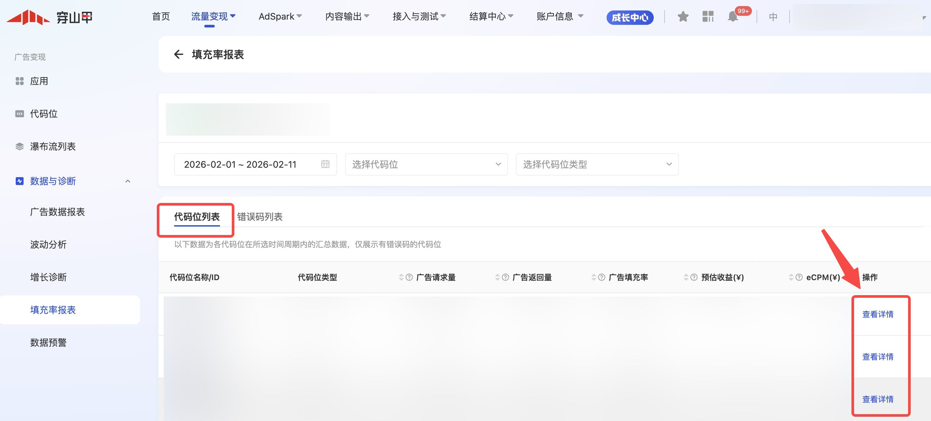Sort the table by 预估收益(¥)
Viewport: 931px width, 421px height.
pyautogui.click(x=685, y=278)
